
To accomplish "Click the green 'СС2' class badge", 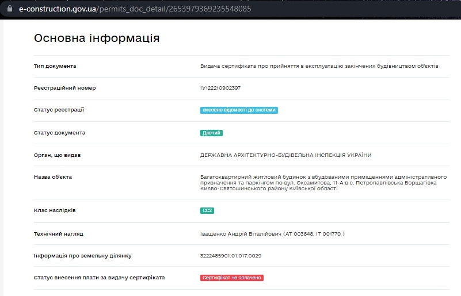I will click(207, 210).
